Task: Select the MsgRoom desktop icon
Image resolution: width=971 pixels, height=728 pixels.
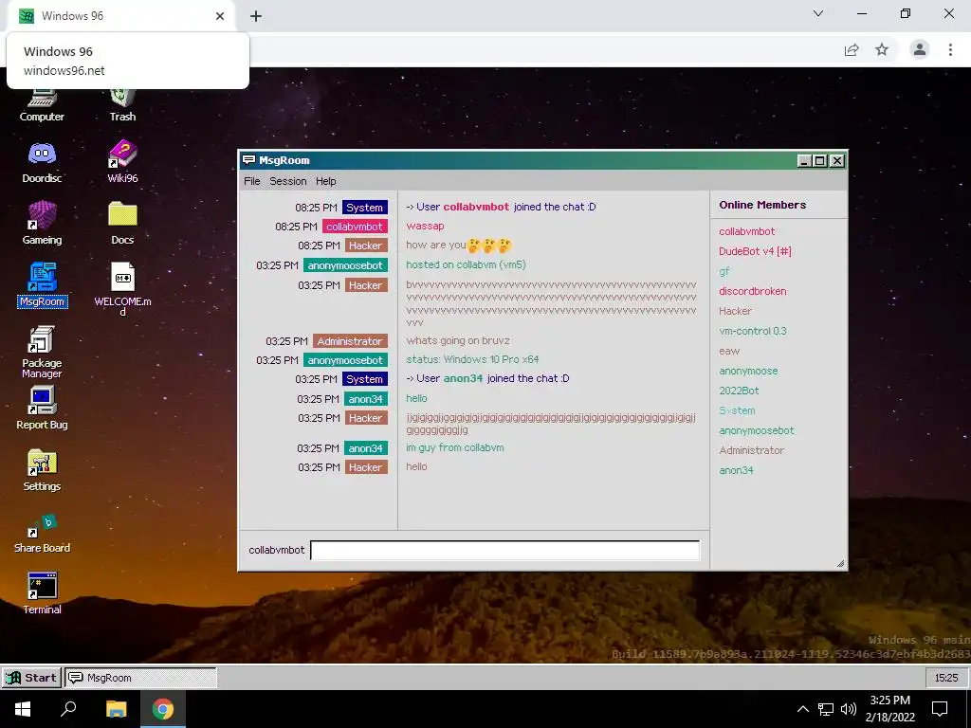Action: [x=42, y=285]
